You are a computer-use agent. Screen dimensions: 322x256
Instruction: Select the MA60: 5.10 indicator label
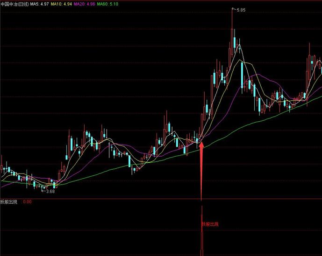pyautogui.click(x=107, y=4)
